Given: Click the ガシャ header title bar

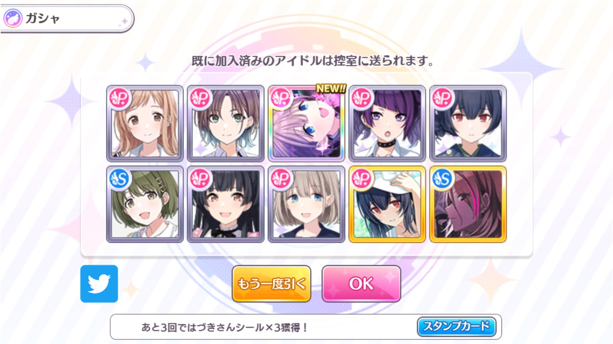Looking at the screenshot, I should (67, 18).
